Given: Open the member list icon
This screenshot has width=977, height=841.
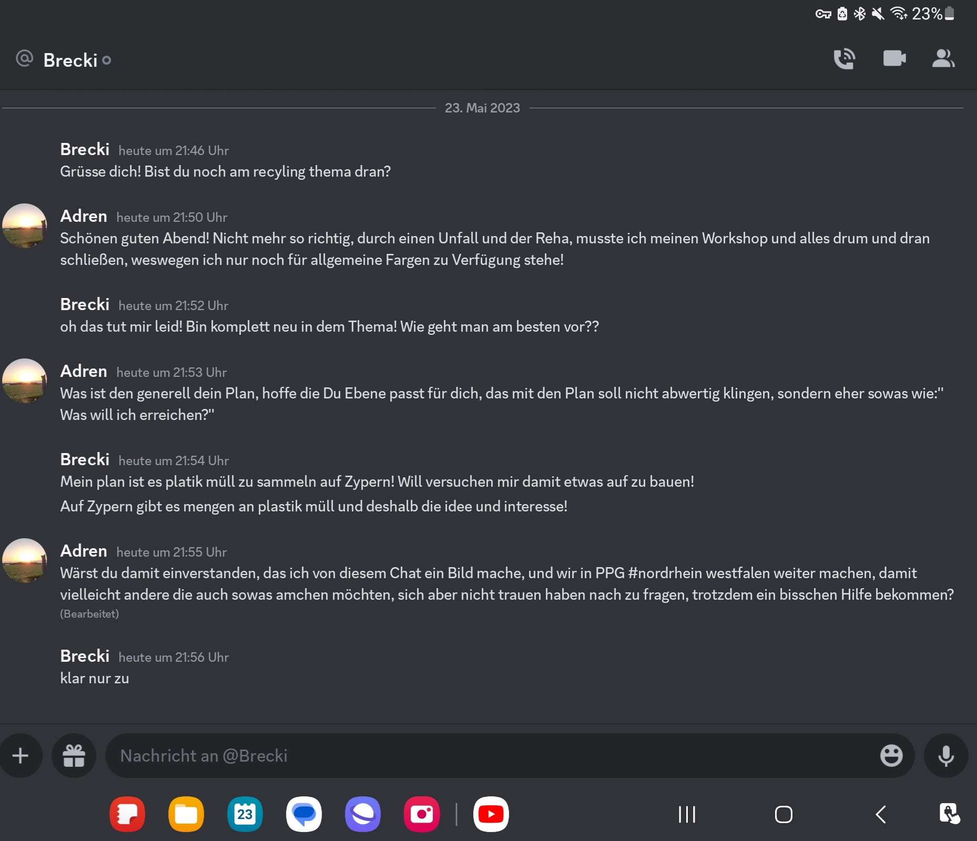Looking at the screenshot, I should coord(943,58).
